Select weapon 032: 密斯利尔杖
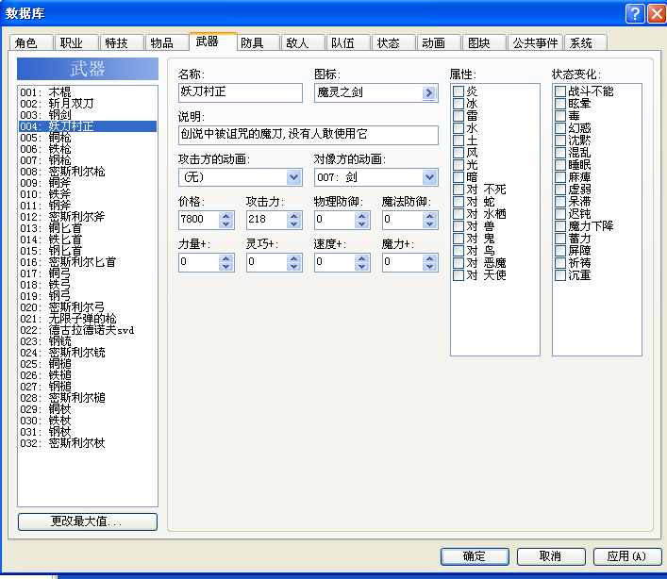 (x=88, y=443)
